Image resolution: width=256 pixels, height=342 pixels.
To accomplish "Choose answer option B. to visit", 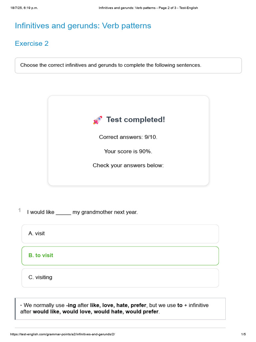I will tap(120, 255).
